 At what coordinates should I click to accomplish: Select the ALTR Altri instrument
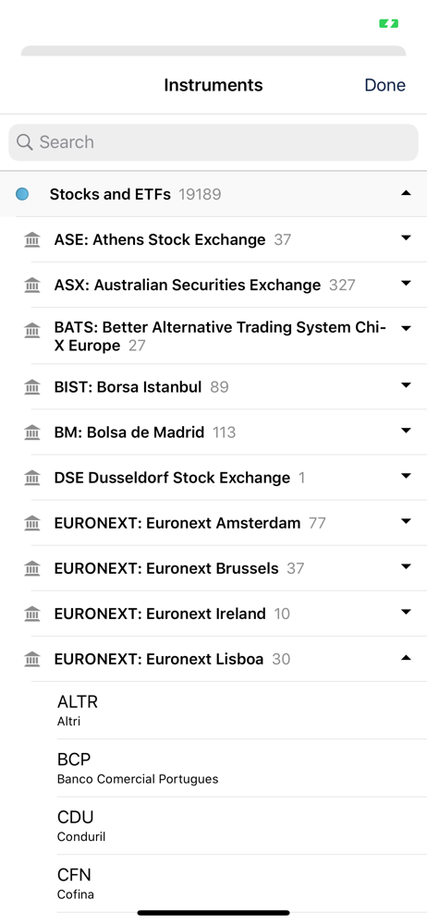coord(242,711)
